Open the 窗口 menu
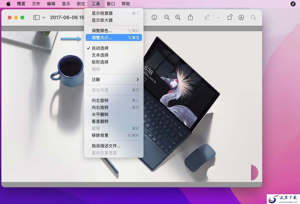 coord(111,4)
